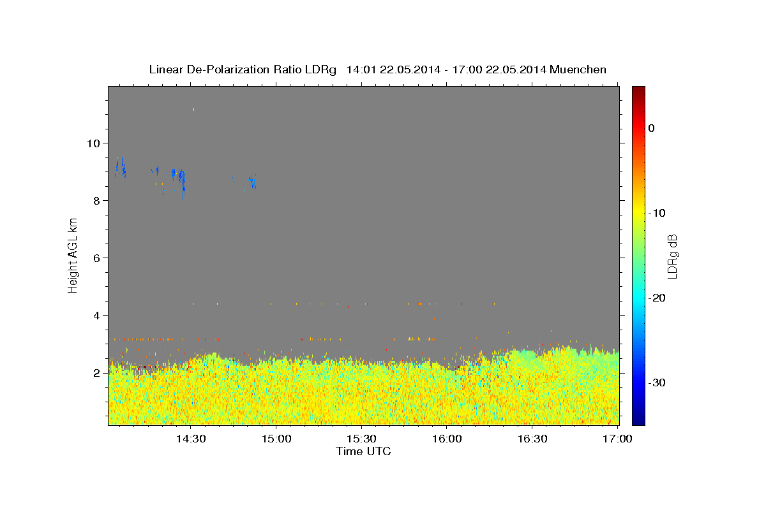Viewport: 766px width, 510px height.
Task: Click the 'LDRg dB' colorbar label
Action: [672, 256]
